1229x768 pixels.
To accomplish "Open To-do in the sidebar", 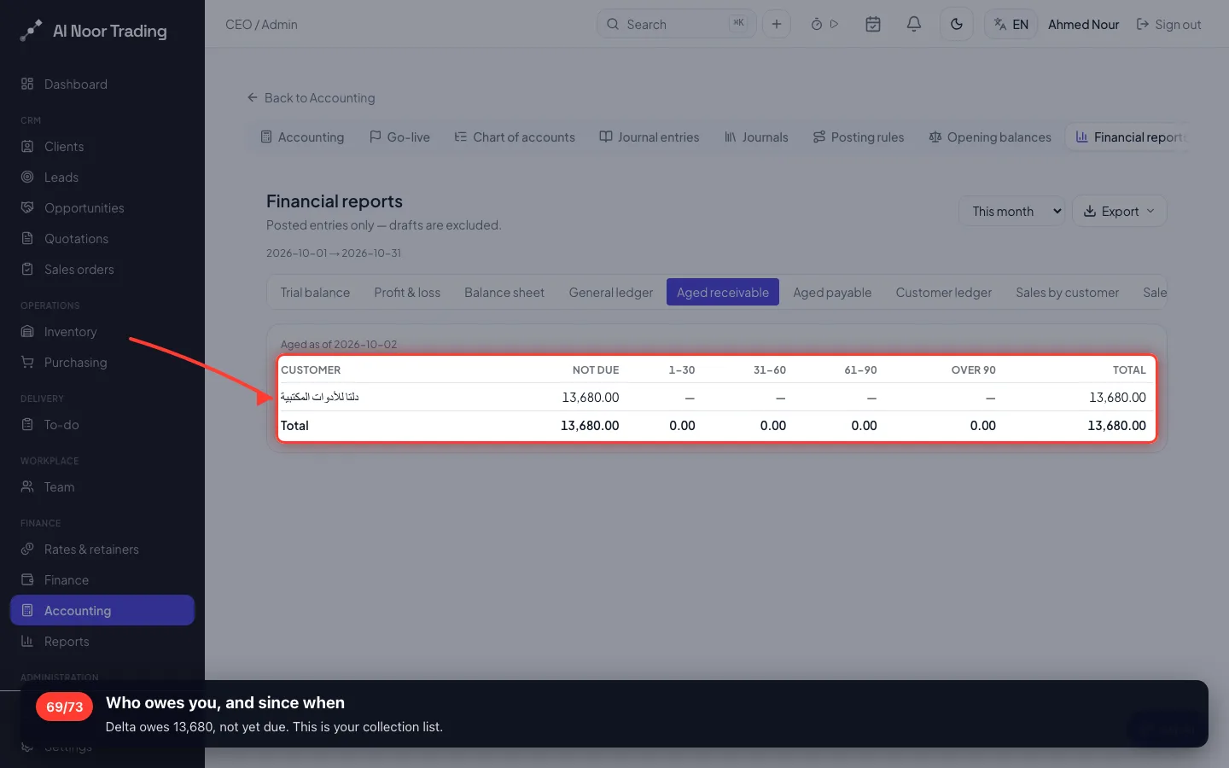I will coord(102,424).
